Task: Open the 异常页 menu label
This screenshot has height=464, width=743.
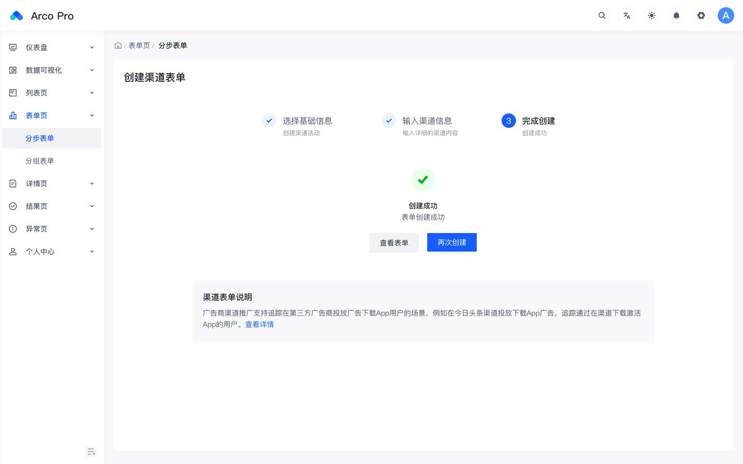Action: (x=37, y=229)
